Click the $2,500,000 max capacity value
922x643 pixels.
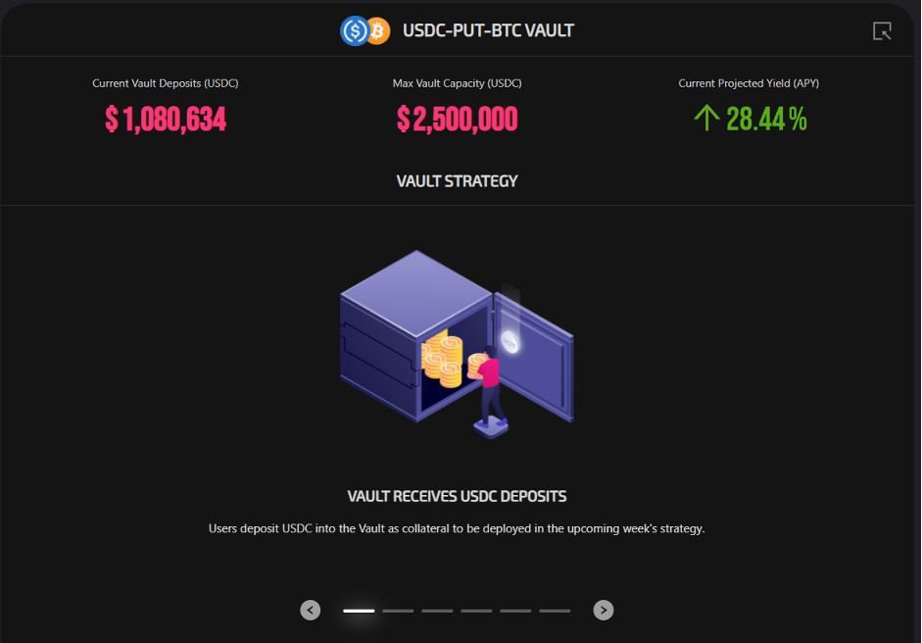pos(457,120)
